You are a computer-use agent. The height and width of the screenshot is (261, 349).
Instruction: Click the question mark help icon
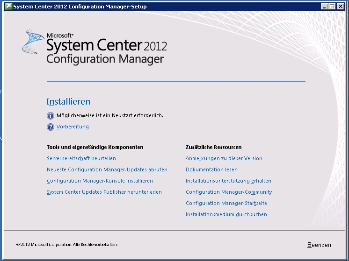coord(51,127)
